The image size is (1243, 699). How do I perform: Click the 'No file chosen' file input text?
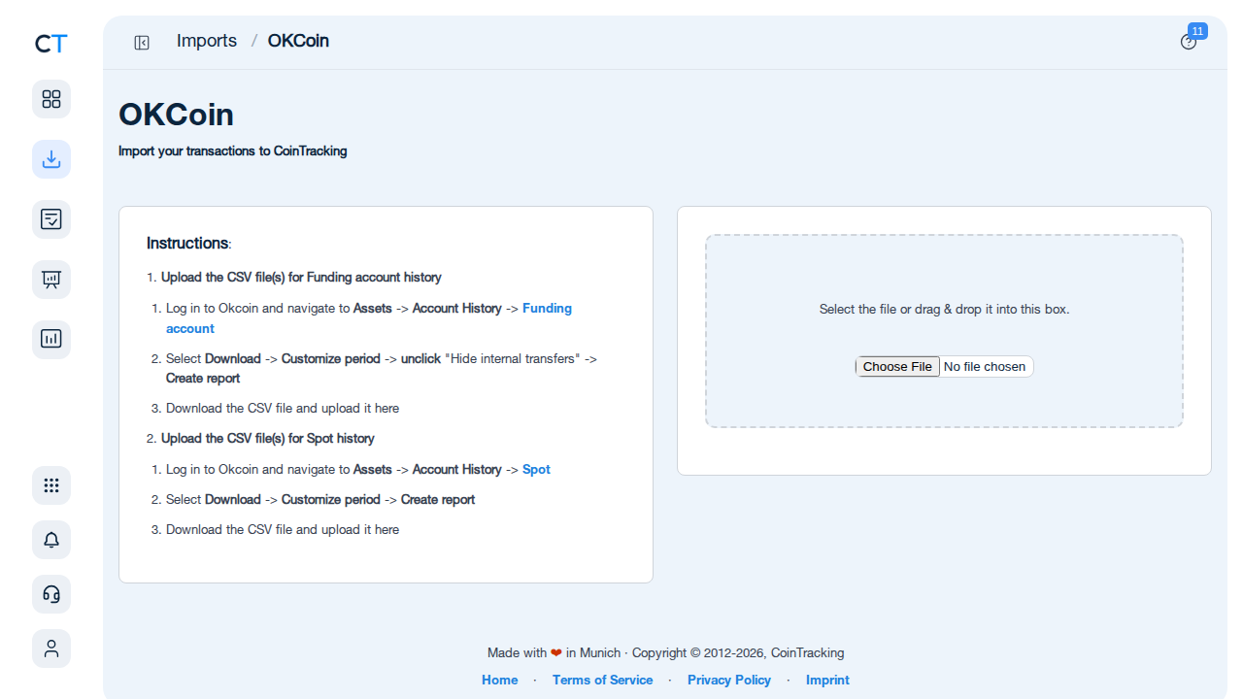click(985, 366)
